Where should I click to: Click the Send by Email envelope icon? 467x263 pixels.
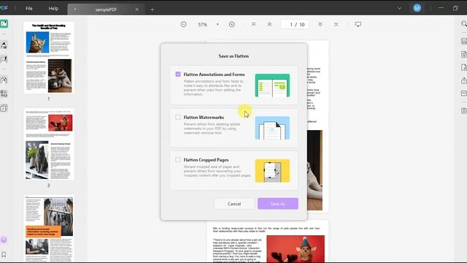click(464, 94)
